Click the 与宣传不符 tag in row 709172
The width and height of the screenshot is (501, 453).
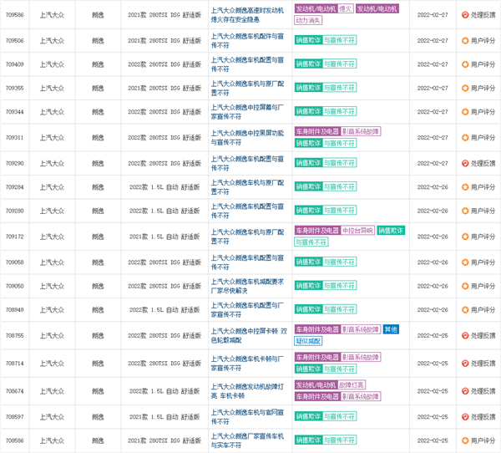click(x=311, y=242)
